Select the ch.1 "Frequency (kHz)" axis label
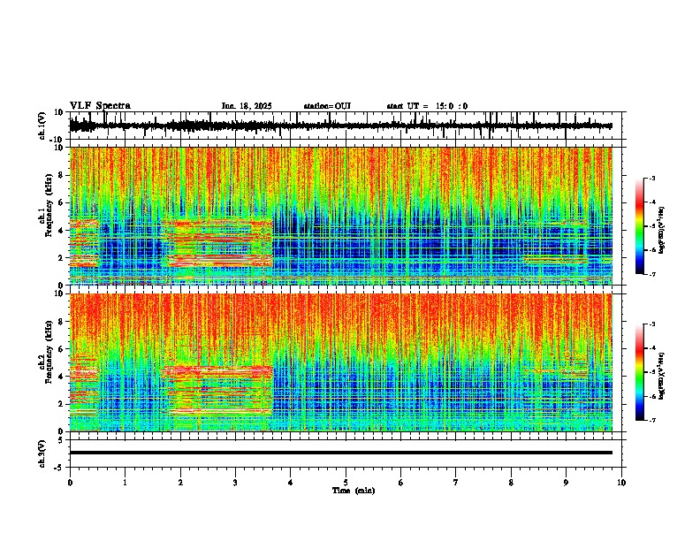 [49, 205]
